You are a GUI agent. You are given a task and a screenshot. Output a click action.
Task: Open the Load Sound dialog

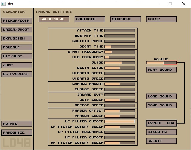click(161, 97)
